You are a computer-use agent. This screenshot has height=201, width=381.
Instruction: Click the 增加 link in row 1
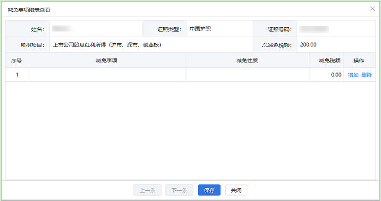[353, 75]
